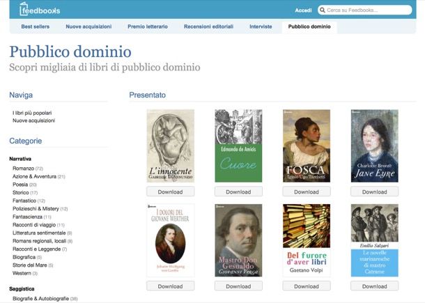Open the Western category
425x303 pixels.
[22, 273]
